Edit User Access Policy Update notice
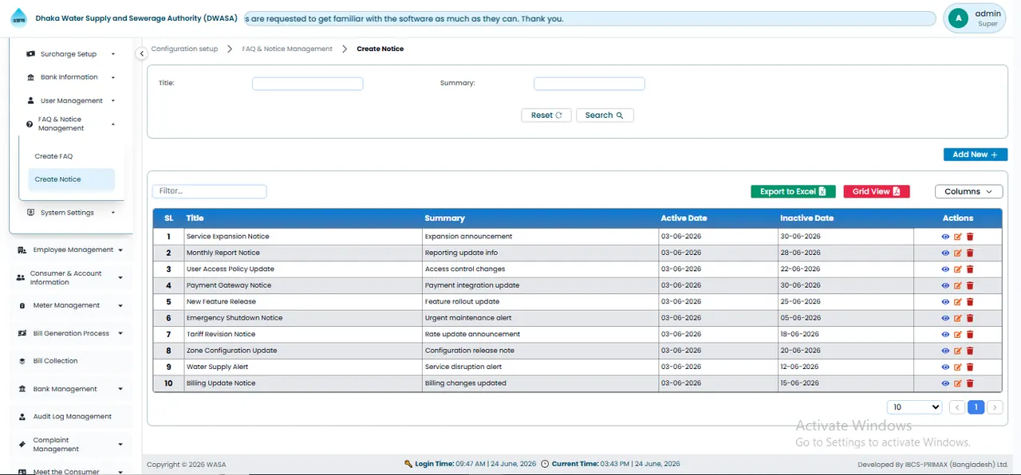This screenshot has width=1021, height=475. coord(958,269)
